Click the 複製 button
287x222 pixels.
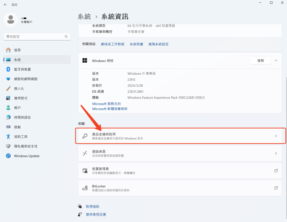coord(260,61)
